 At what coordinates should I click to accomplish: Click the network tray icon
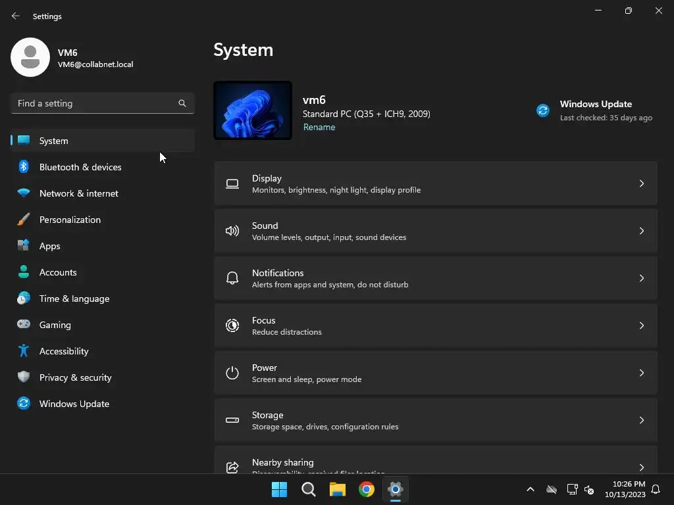(x=572, y=489)
